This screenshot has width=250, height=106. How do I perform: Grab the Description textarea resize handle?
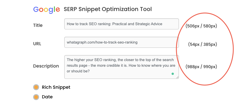(x=178, y=77)
